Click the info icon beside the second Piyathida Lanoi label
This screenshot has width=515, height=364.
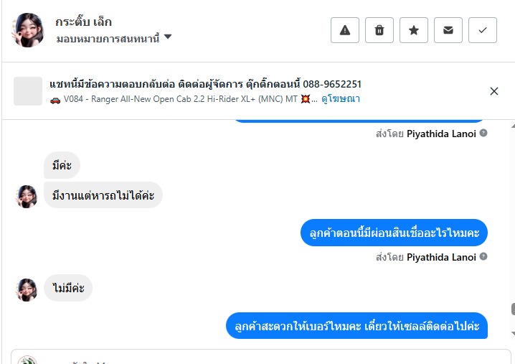coord(483,257)
